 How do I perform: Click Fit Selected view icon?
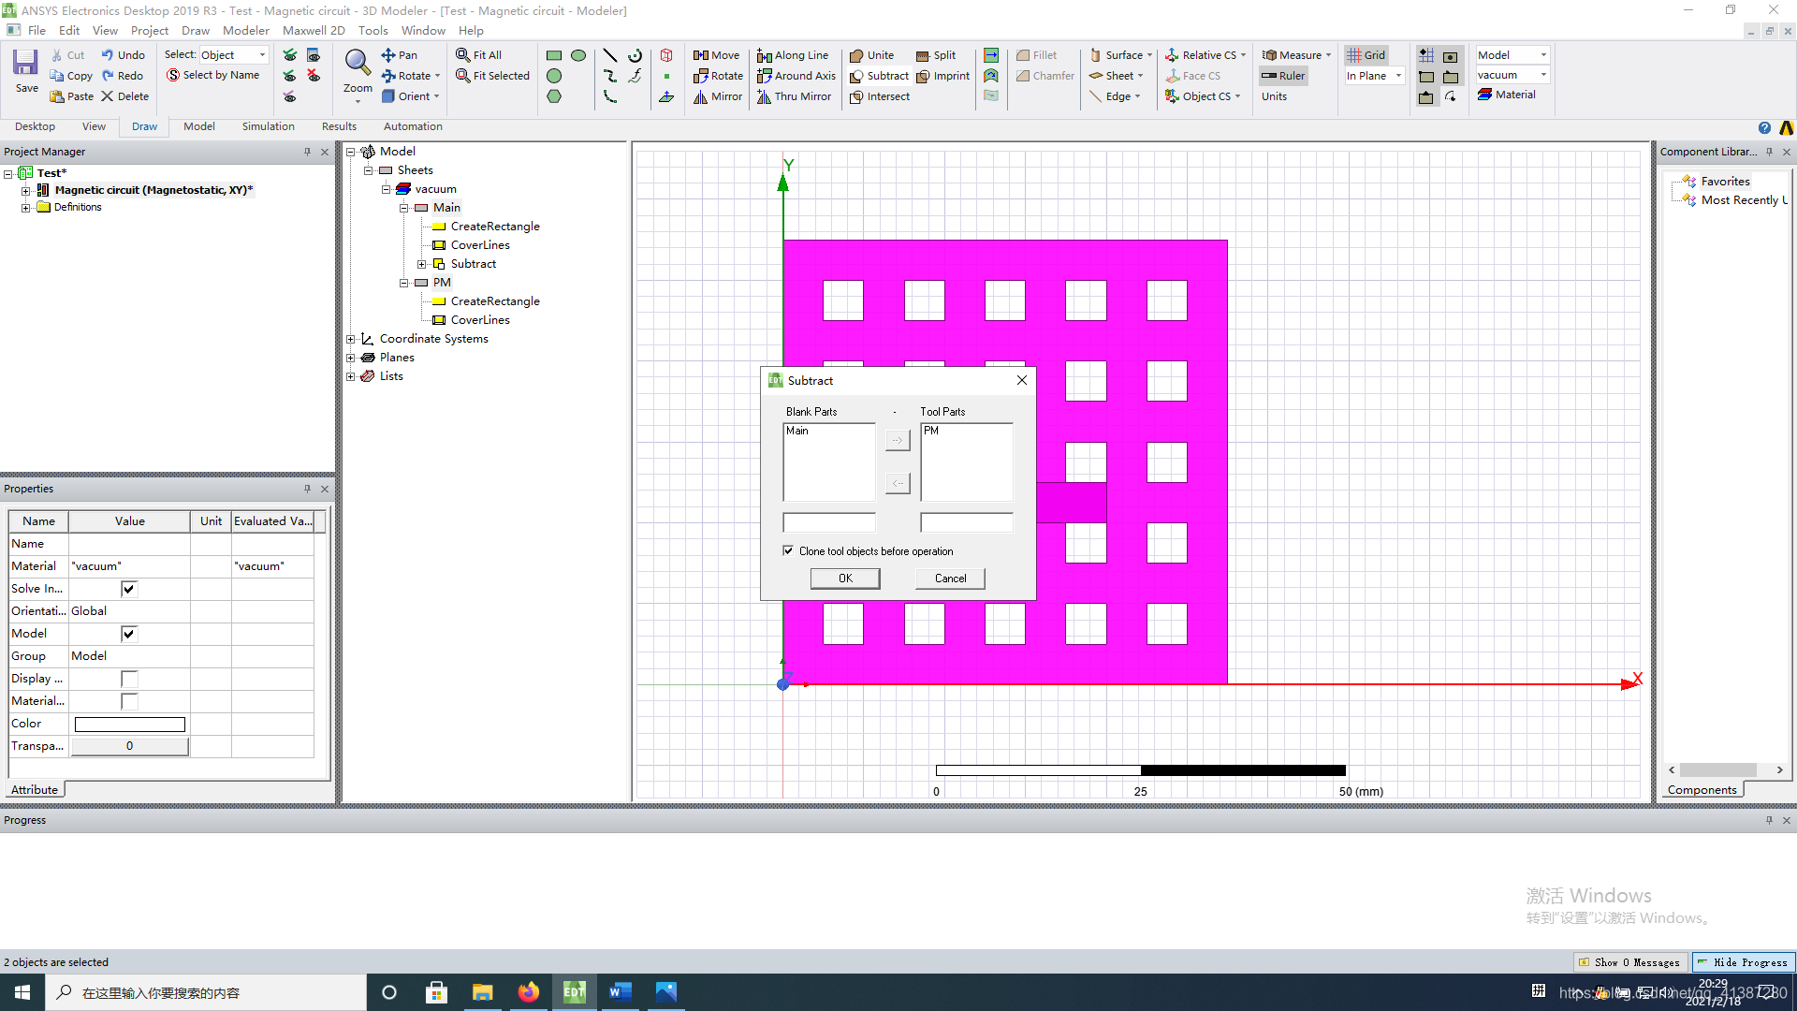[492, 76]
